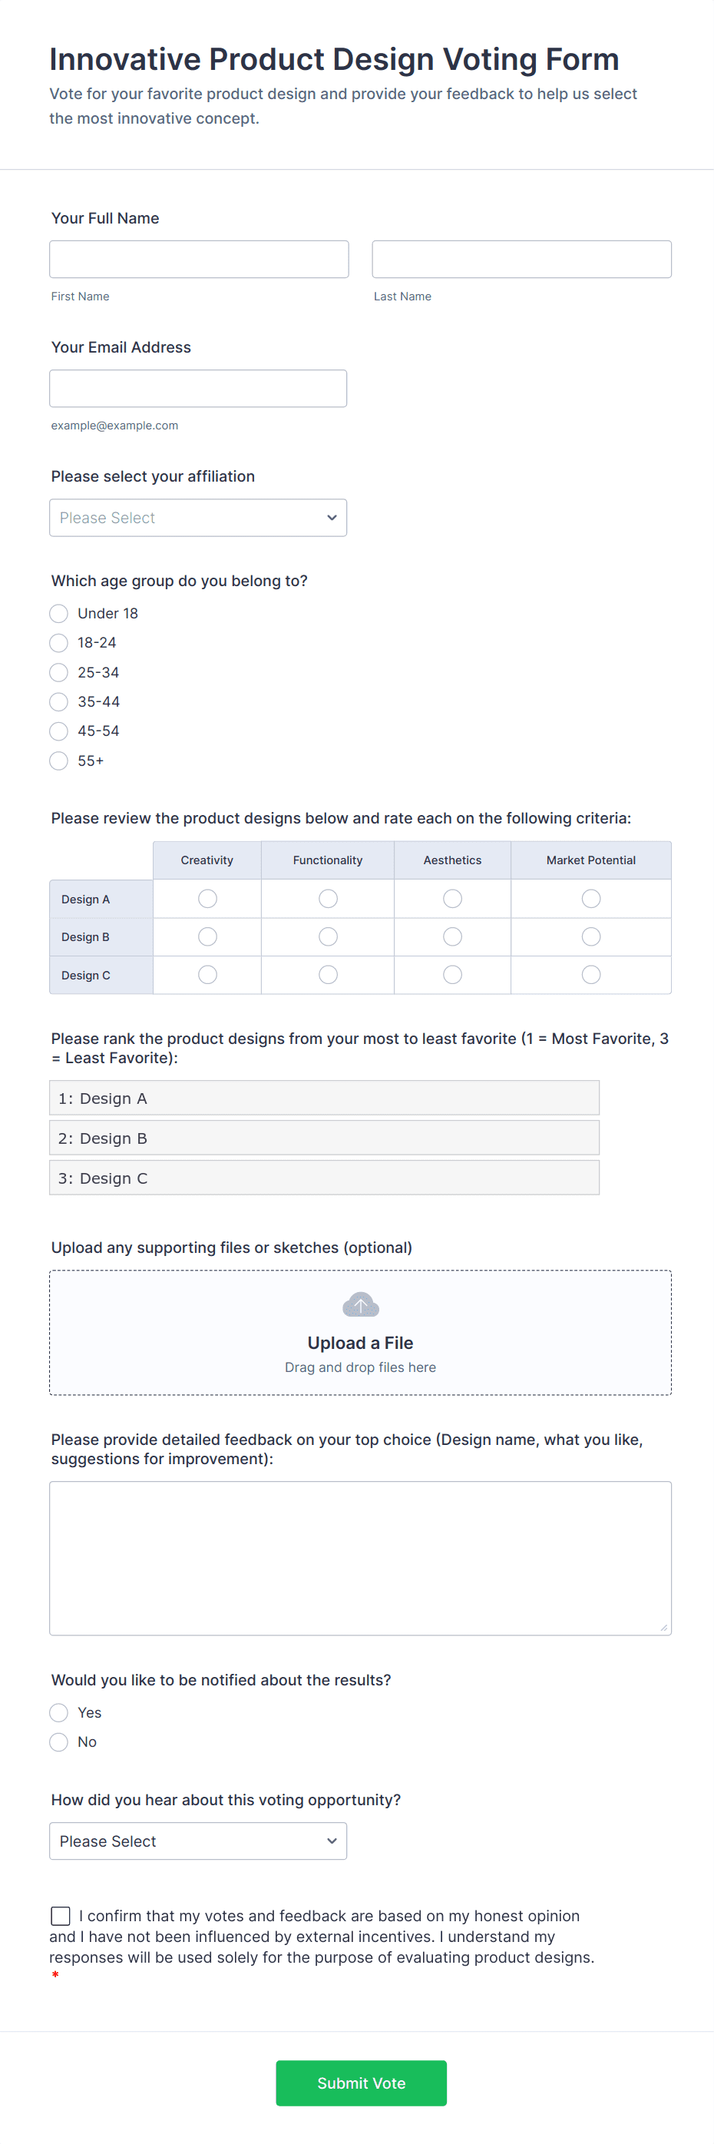The image size is (714, 2144).
Task: Select the Under 18 age group
Action: coord(59,614)
